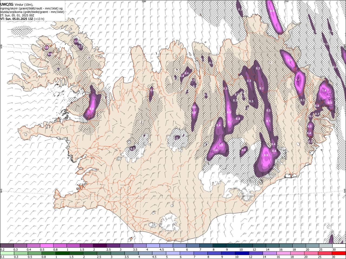Click the UWC/IG title text

[6, 4]
